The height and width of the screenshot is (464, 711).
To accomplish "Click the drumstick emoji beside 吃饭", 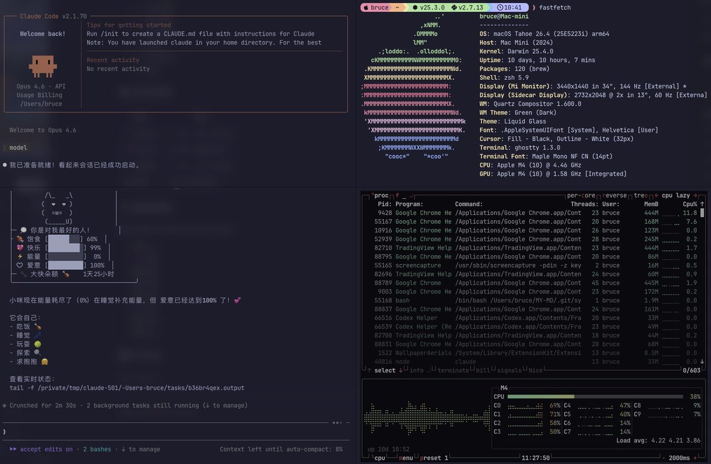I will [x=38, y=326].
